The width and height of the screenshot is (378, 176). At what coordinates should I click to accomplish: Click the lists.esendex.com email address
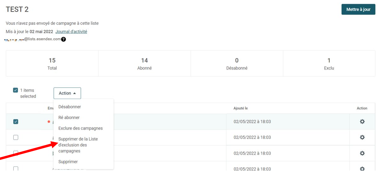click(x=33, y=39)
